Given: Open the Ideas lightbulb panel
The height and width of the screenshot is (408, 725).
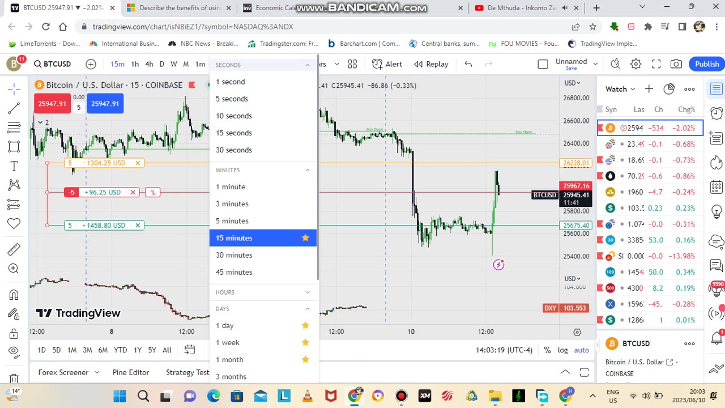Looking at the screenshot, I should pyautogui.click(x=717, y=212).
